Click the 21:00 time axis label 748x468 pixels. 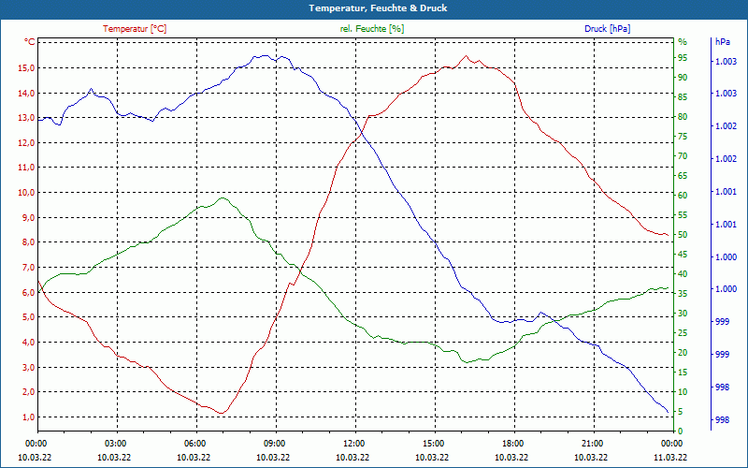click(592, 443)
